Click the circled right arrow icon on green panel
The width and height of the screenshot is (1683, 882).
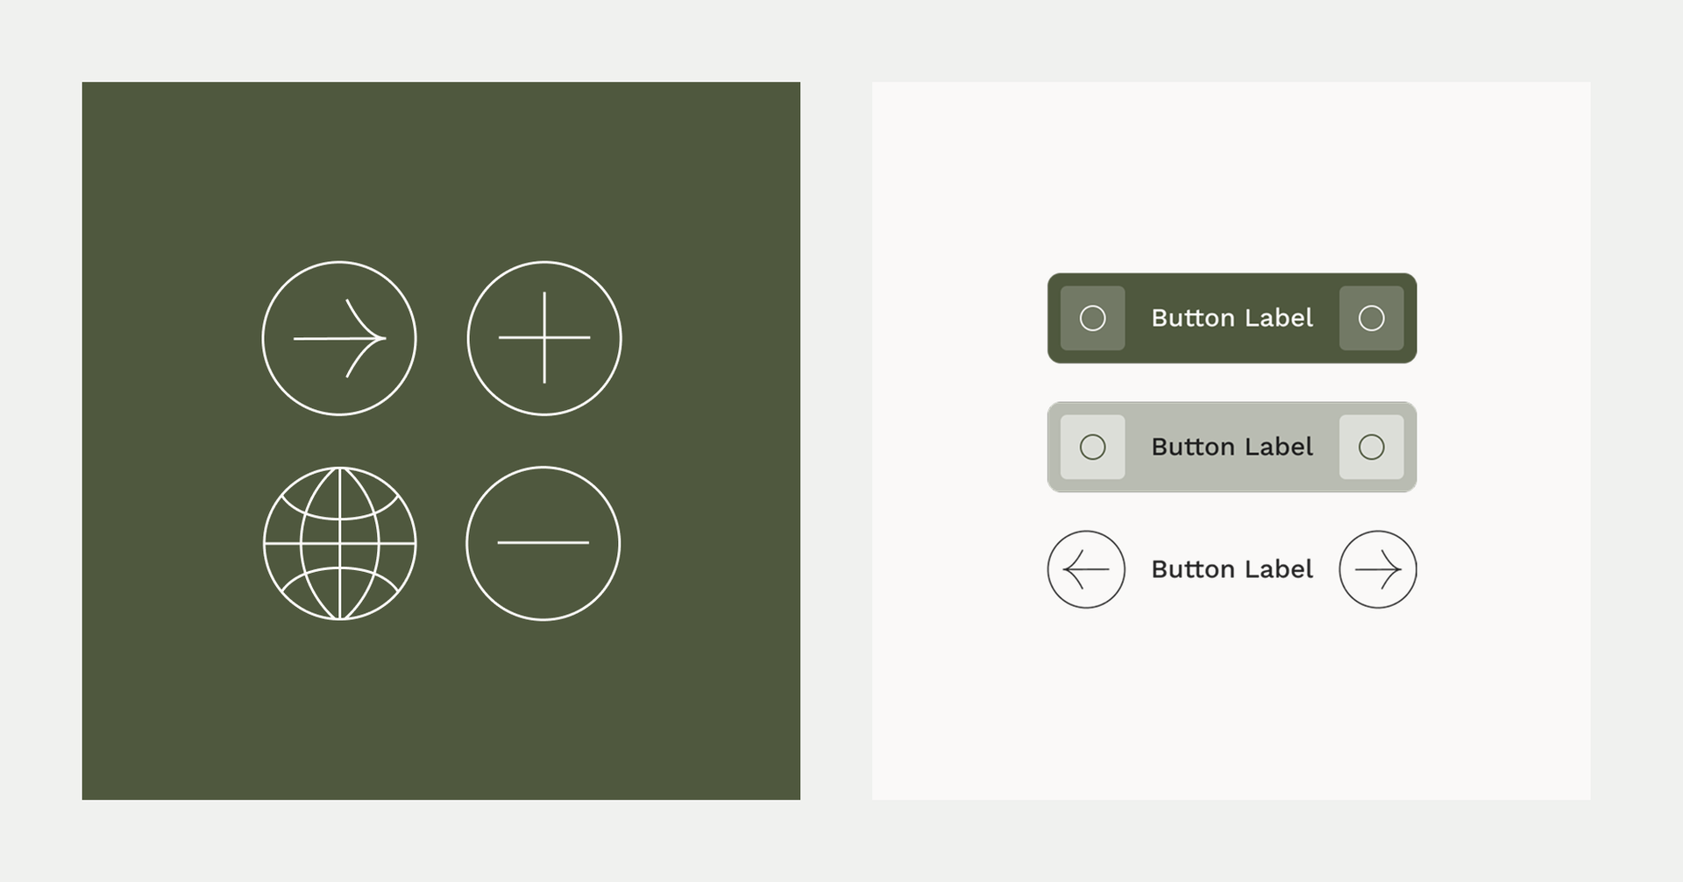[339, 338]
